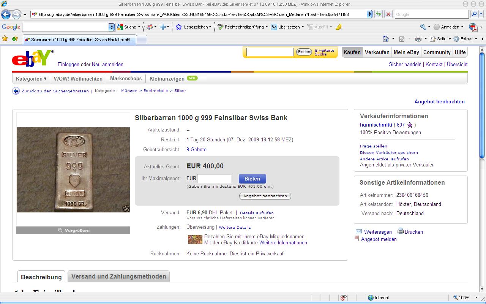This screenshot has width=486, height=304.
Task: Click the browser Back arrow button
Action: pyautogui.click(x=6, y=14)
